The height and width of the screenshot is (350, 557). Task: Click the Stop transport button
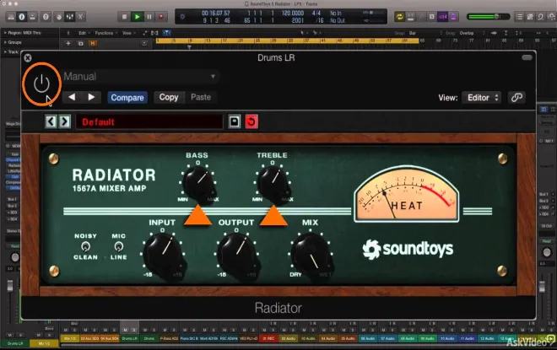[x=124, y=17]
